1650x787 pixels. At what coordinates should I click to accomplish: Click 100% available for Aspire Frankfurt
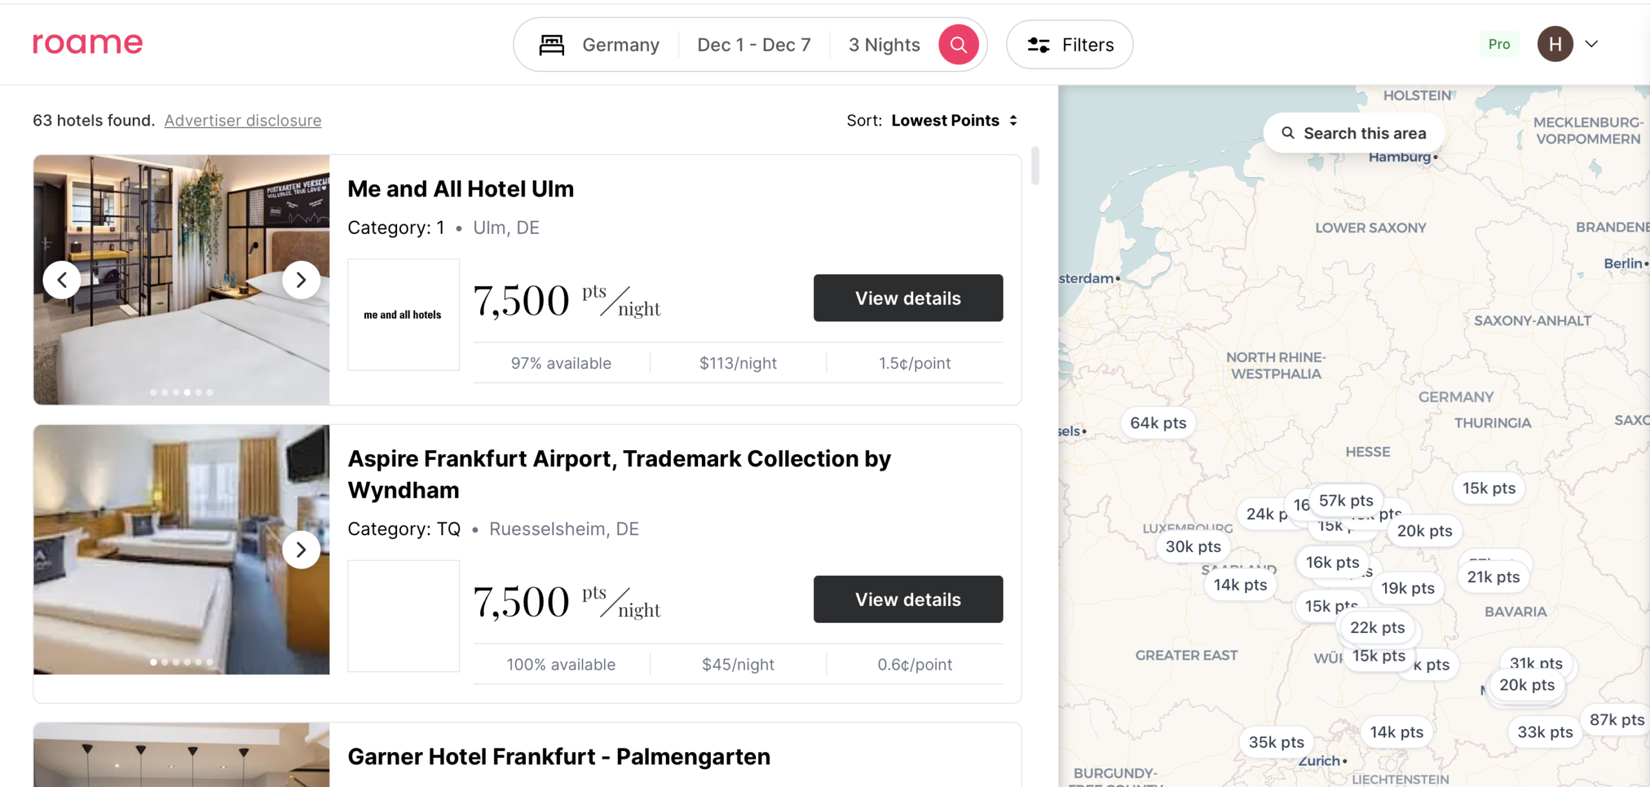click(561, 665)
